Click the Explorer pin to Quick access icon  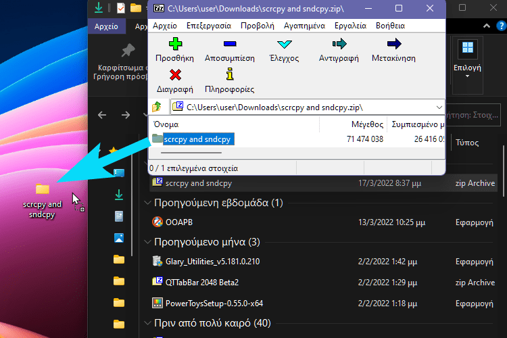[x=128, y=51]
